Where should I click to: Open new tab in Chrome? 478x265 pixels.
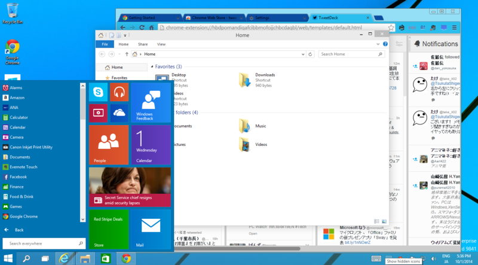[379, 18]
